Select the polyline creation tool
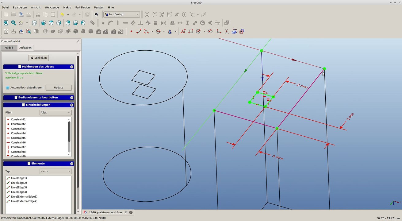The height and width of the screenshot is (221, 402). pos(183,31)
